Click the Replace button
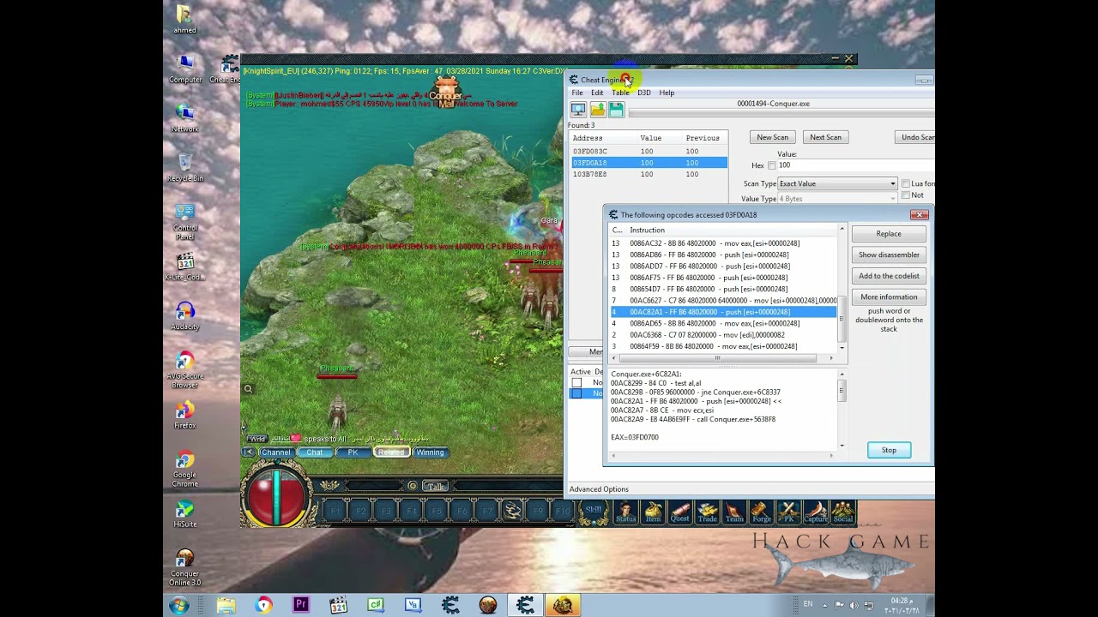The height and width of the screenshot is (617, 1098). pyautogui.click(x=889, y=234)
